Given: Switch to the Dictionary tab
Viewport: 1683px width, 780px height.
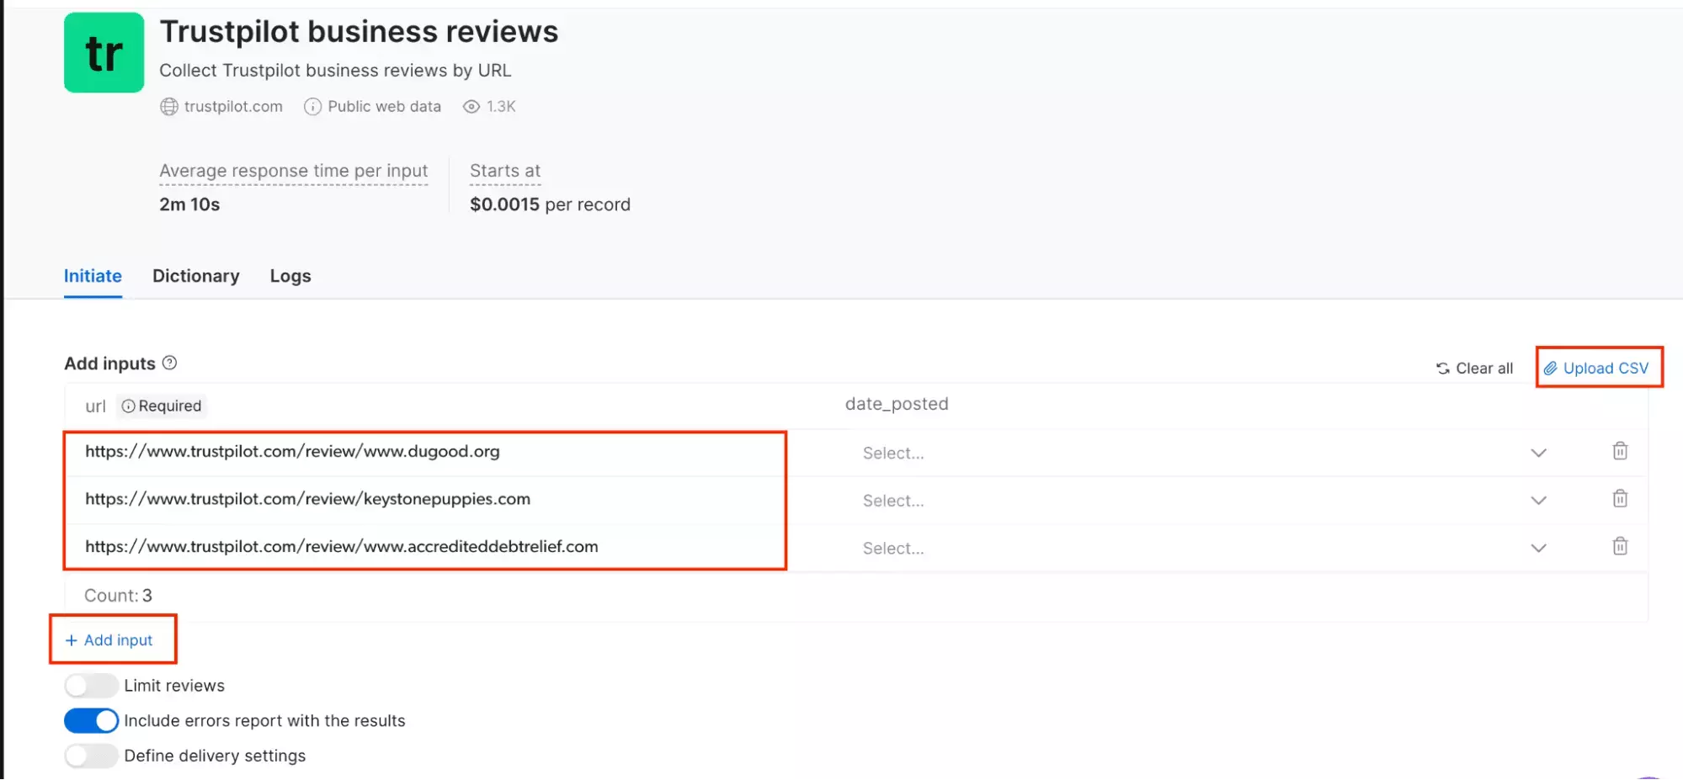Looking at the screenshot, I should [195, 276].
